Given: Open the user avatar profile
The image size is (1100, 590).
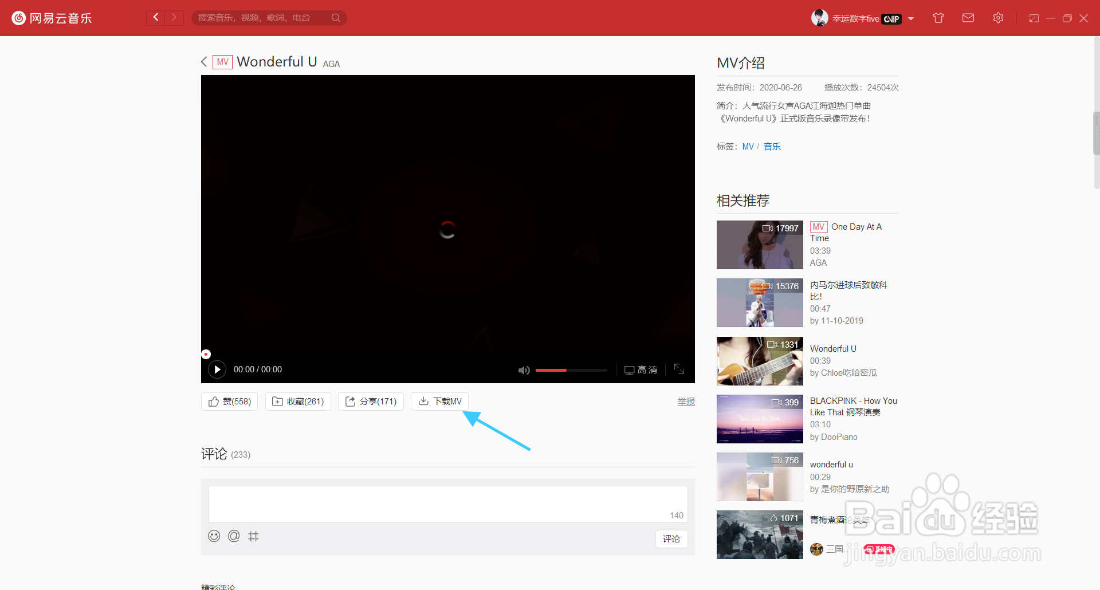Looking at the screenshot, I should 819,18.
